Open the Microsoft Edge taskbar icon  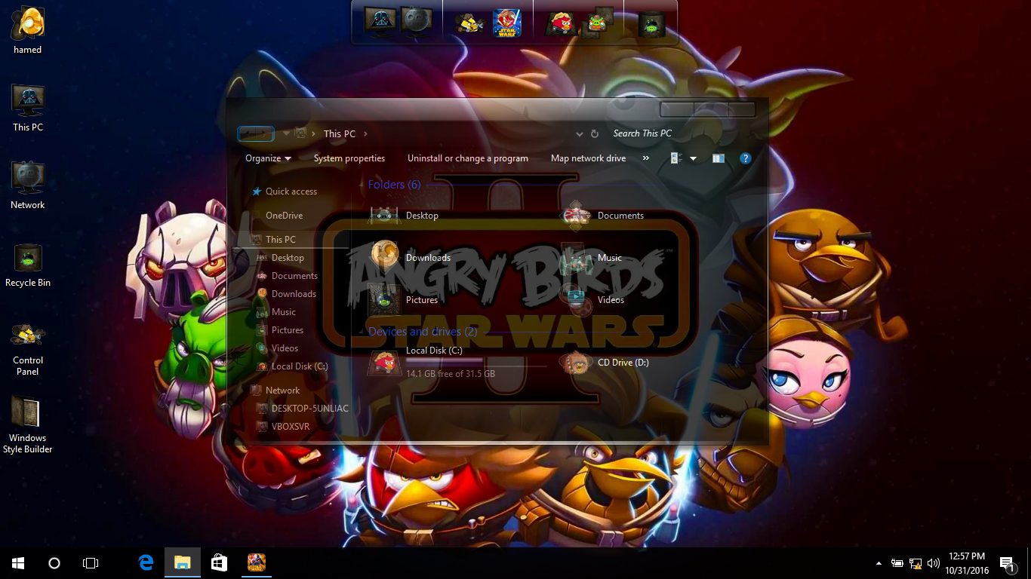pos(146,562)
